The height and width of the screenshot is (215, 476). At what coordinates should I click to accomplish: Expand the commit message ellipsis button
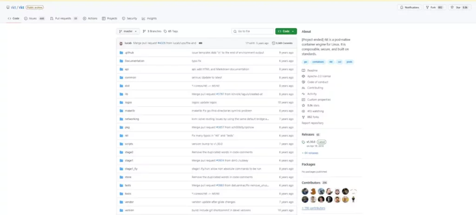(x=200, y=43)
